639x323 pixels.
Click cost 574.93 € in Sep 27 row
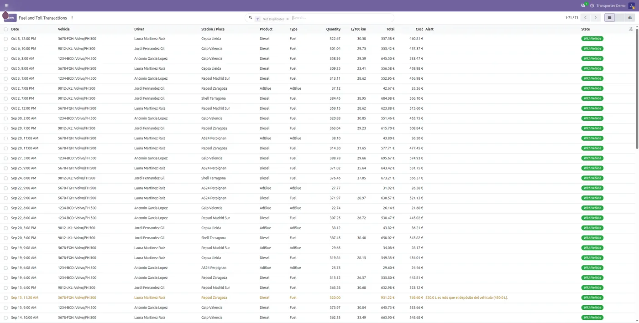pos(416,158)
